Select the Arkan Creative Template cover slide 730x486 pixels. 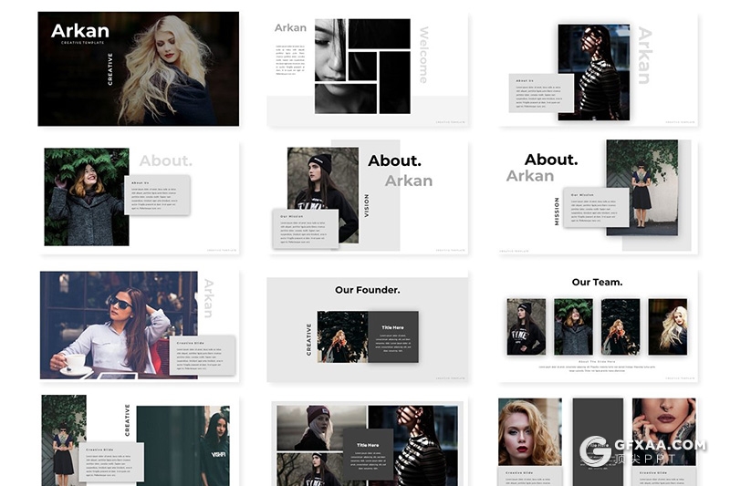coord(138,68)
